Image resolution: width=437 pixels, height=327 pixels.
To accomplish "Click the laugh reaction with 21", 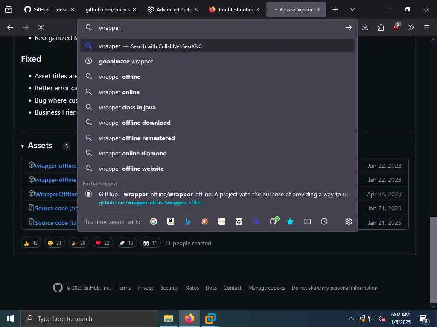I will point(55,243).
